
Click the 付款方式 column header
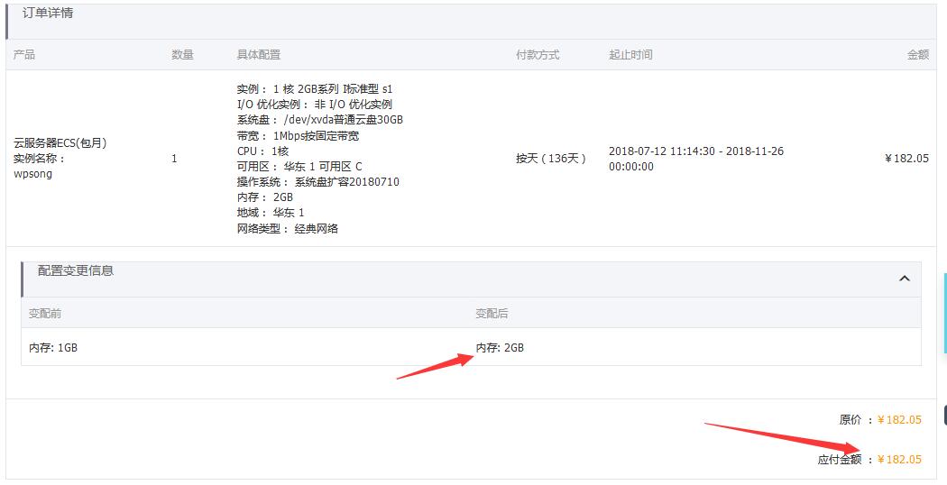(x=537, y=55)
